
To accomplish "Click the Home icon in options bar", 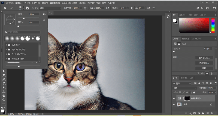I will click(x=5, y=8).
